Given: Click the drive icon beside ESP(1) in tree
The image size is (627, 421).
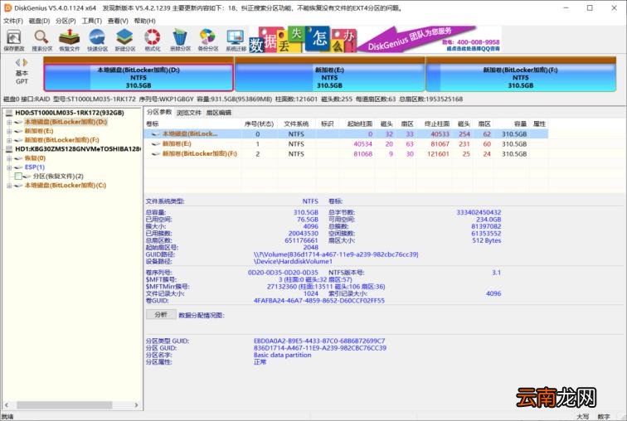Looking at the screenshot, I should click(18, 167).
